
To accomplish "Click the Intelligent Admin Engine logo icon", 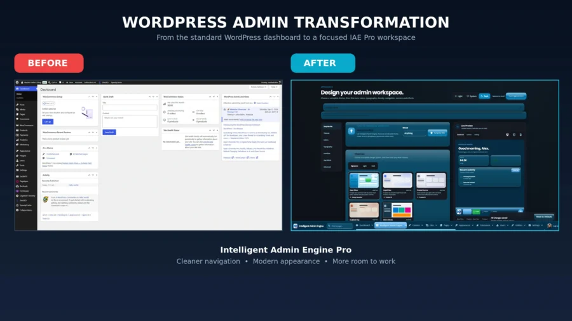I will pyautogui.click(x=296, y=226).
